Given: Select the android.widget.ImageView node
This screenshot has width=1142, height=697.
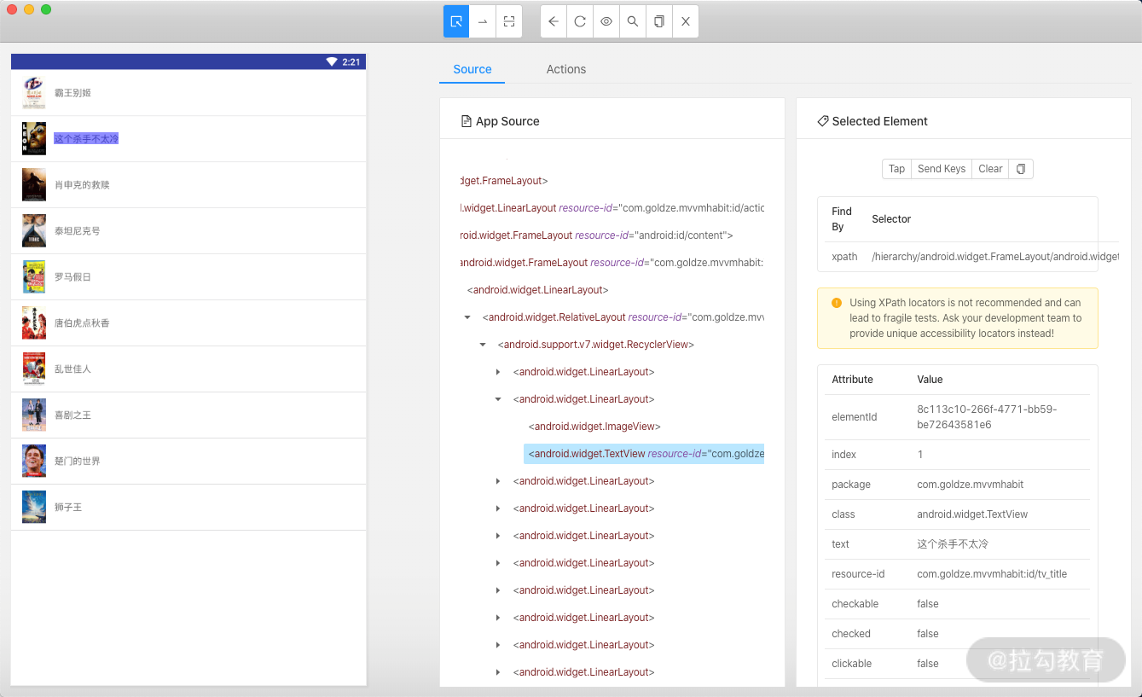Looking at the screenshot, I should click(x=594, y=427).
